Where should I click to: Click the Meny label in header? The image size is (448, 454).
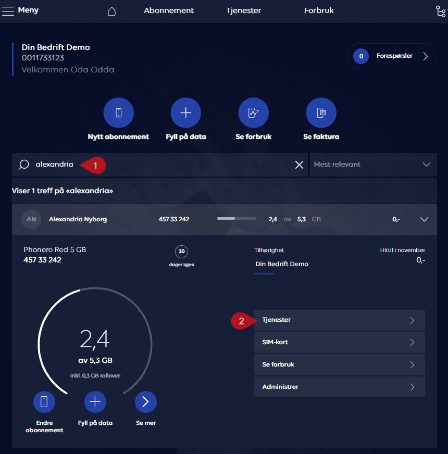click(28, 10)
